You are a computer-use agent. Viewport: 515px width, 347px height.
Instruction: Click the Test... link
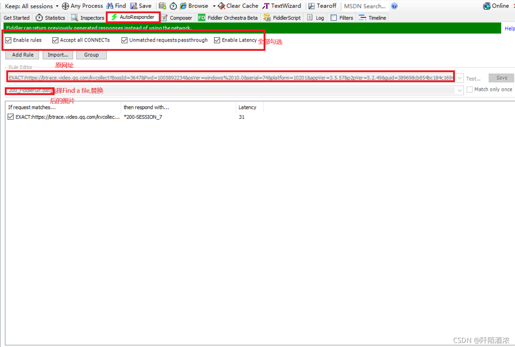tap(473, 78)
